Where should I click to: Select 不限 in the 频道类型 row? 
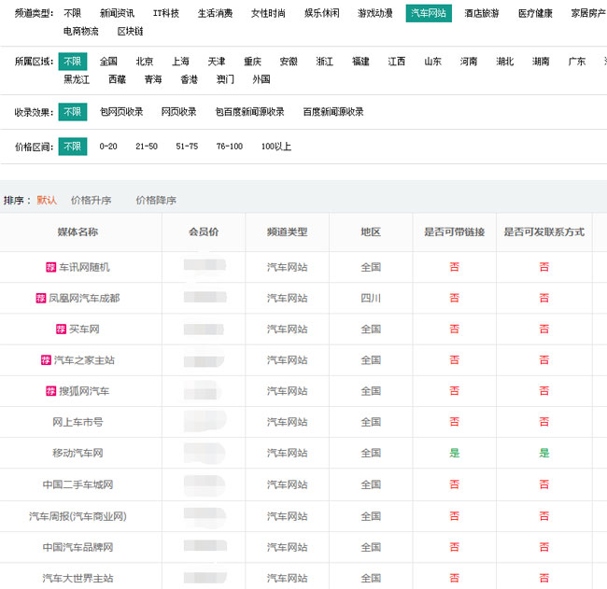73,14
